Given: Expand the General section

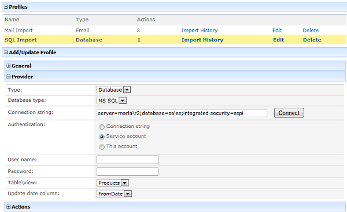Looking at the screenshot, I should click(9, 66).
